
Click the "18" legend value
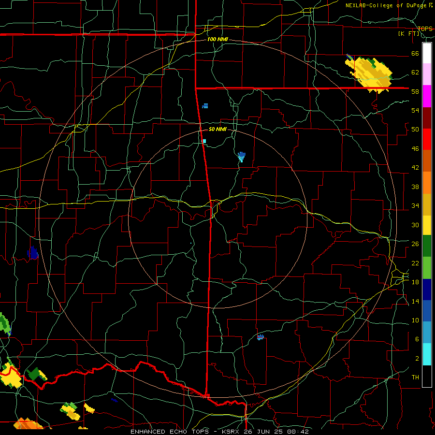tap(415, 282)
